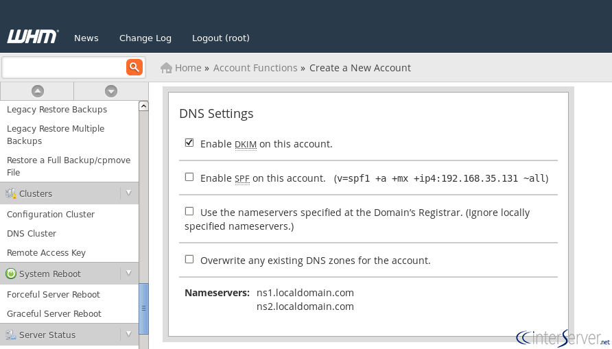Image resolution: width=612 pixels, height=349 pixels.
Task: Open Restore a Full Backup/cpmove File
Action: [x=69, y=166]
